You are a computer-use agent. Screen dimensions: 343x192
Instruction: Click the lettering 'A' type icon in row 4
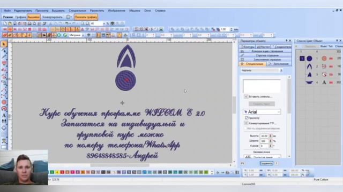pyautogui.click(x=324, y=82)
